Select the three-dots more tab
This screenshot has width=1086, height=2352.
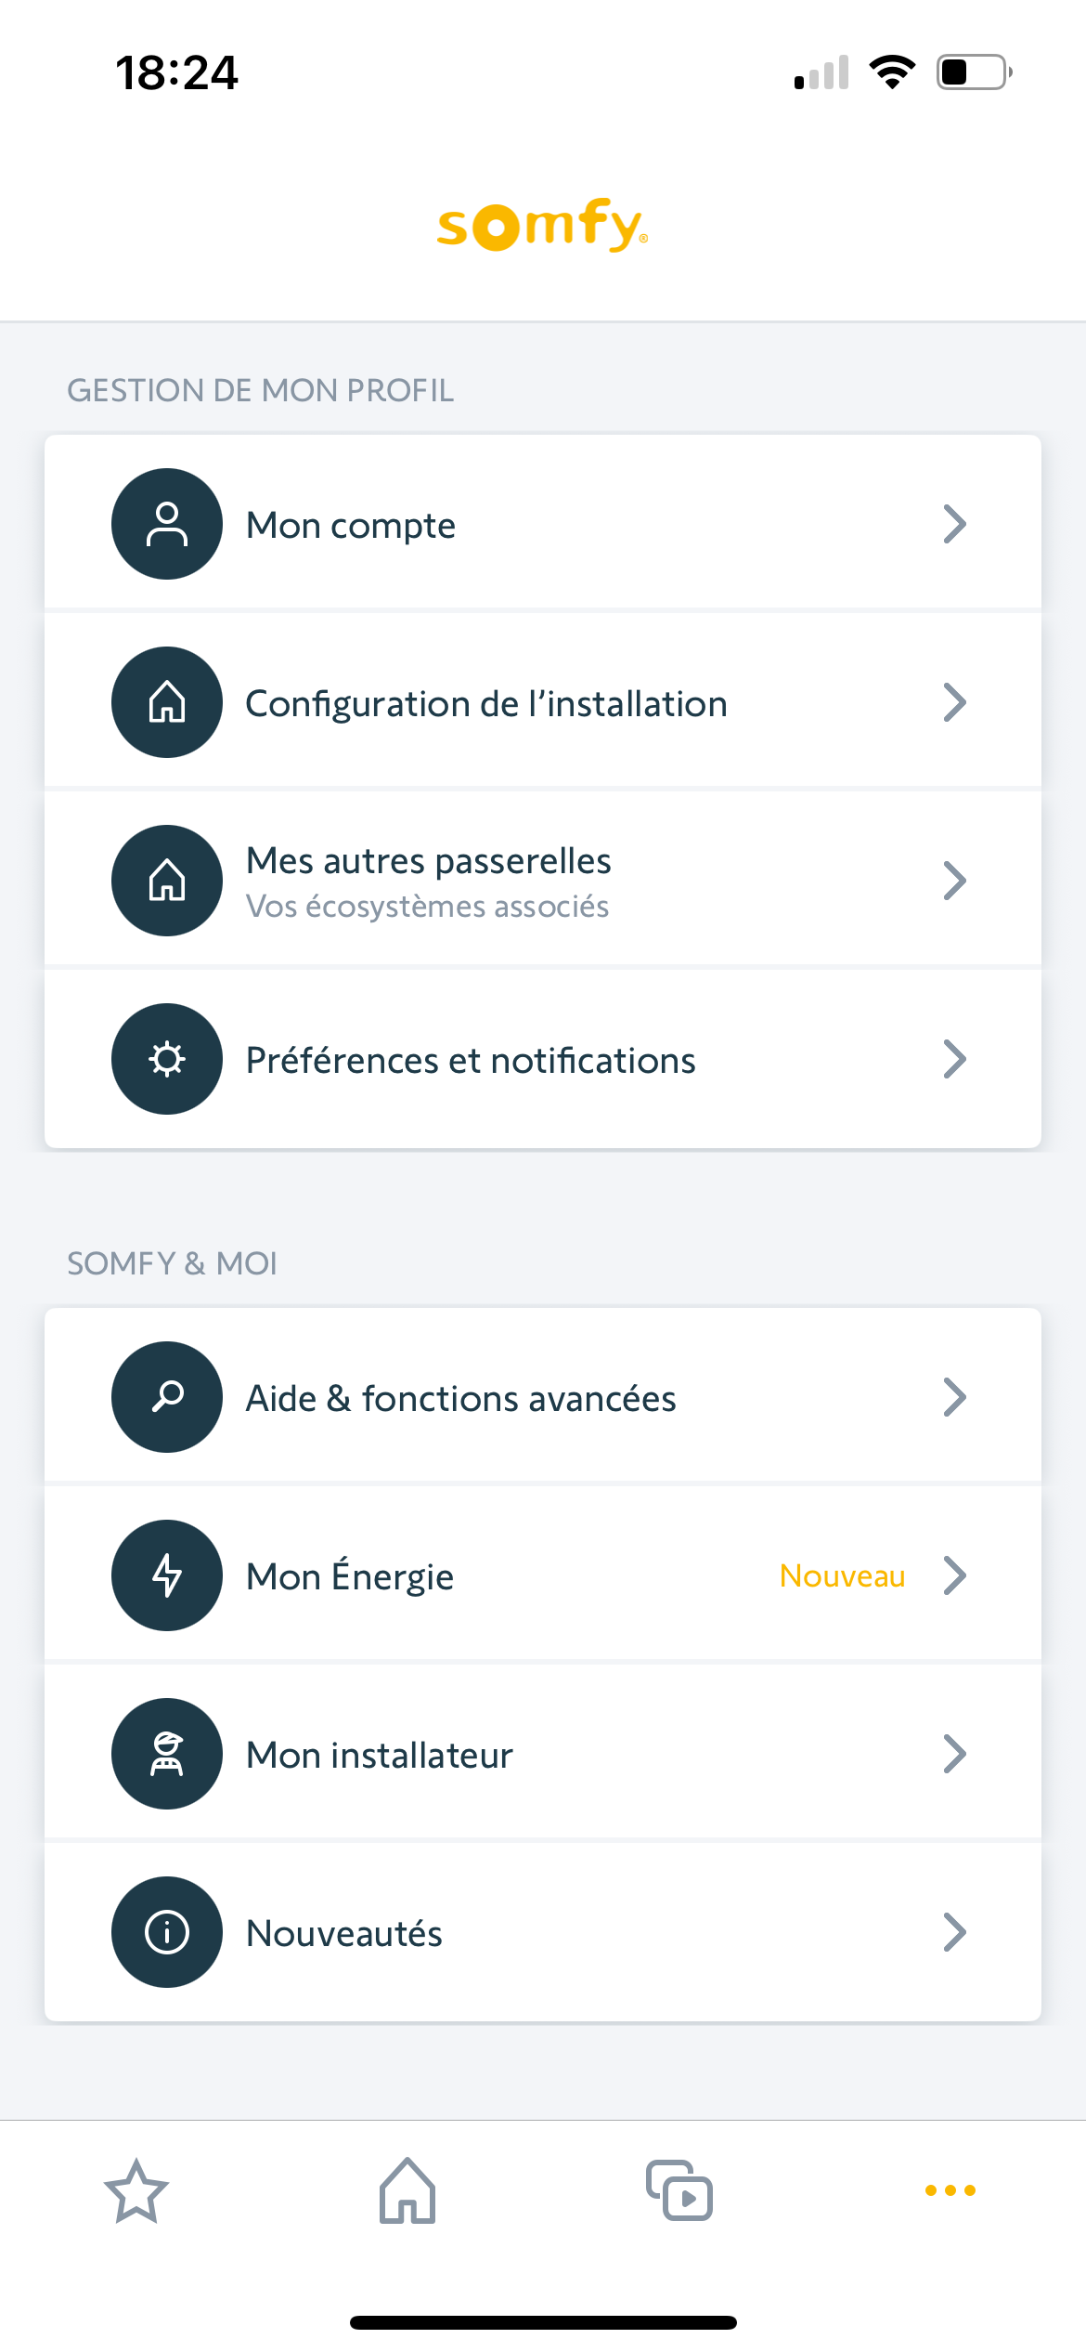tap(950, 2190)
